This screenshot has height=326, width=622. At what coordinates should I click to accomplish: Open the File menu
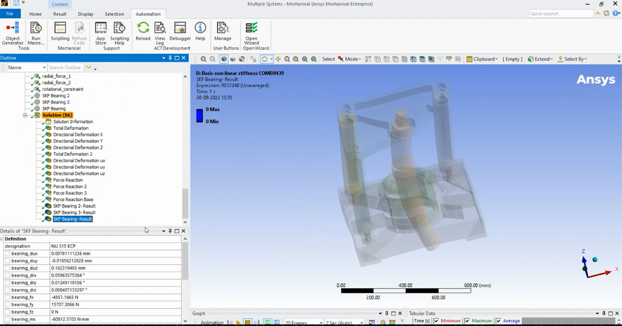[10, 14]
